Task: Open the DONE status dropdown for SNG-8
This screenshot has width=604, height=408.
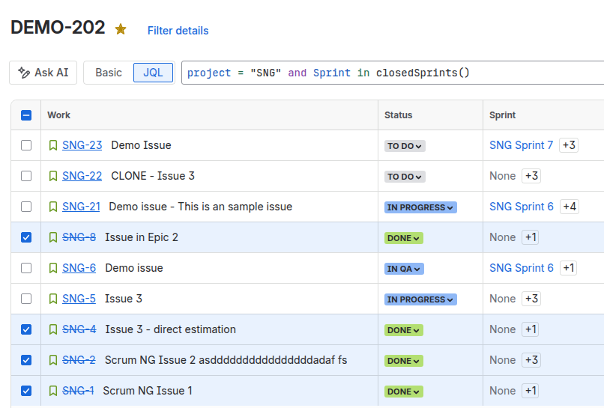Action: tap(403, 238)
